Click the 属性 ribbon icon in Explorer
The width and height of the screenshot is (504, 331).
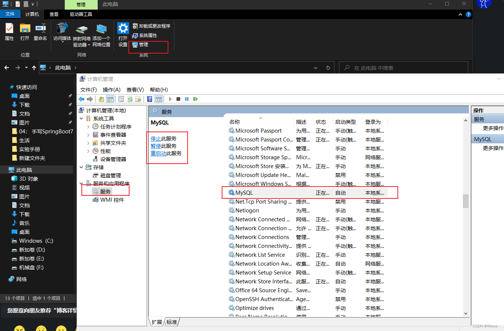point(9,32)
